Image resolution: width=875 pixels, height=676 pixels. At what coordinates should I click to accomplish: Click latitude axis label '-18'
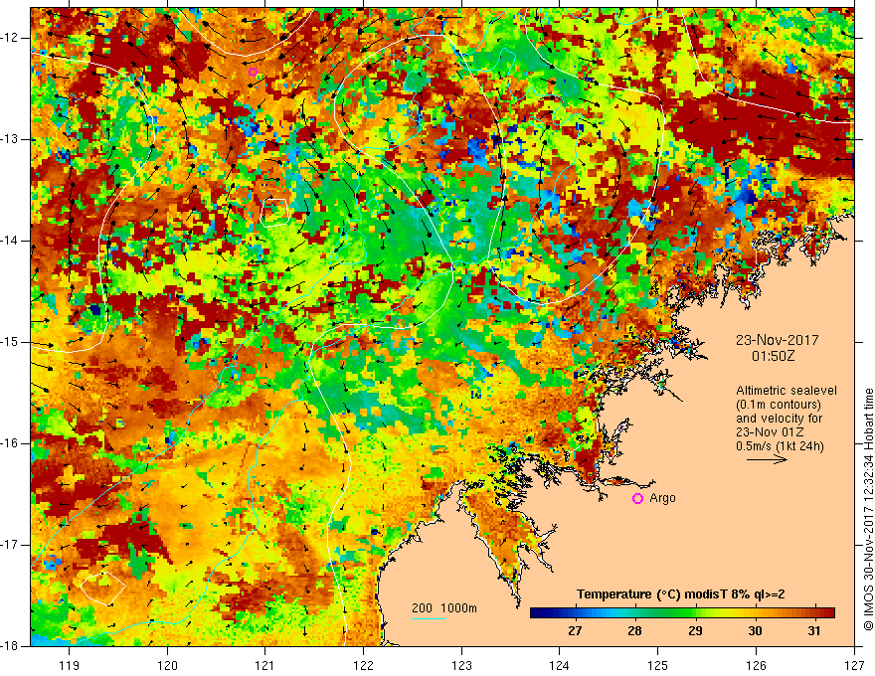(x=11, y=646)
